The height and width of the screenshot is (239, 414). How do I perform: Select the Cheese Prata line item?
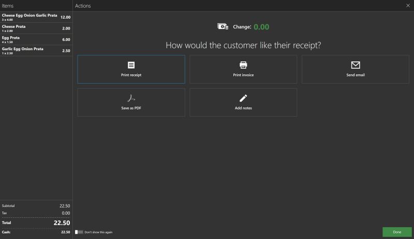(36, 28)
